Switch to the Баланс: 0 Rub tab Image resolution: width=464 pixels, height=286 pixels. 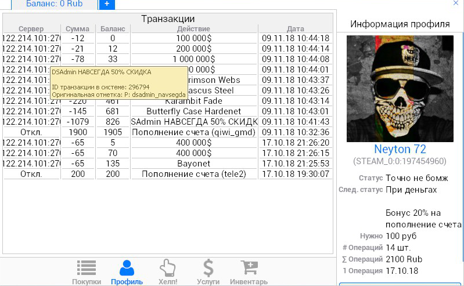pyautogui.click(x=55, y=4)
